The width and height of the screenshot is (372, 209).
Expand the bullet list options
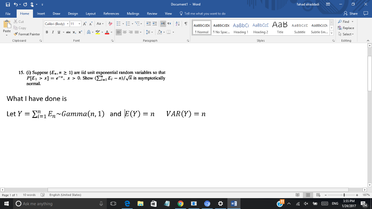(122, 23)
